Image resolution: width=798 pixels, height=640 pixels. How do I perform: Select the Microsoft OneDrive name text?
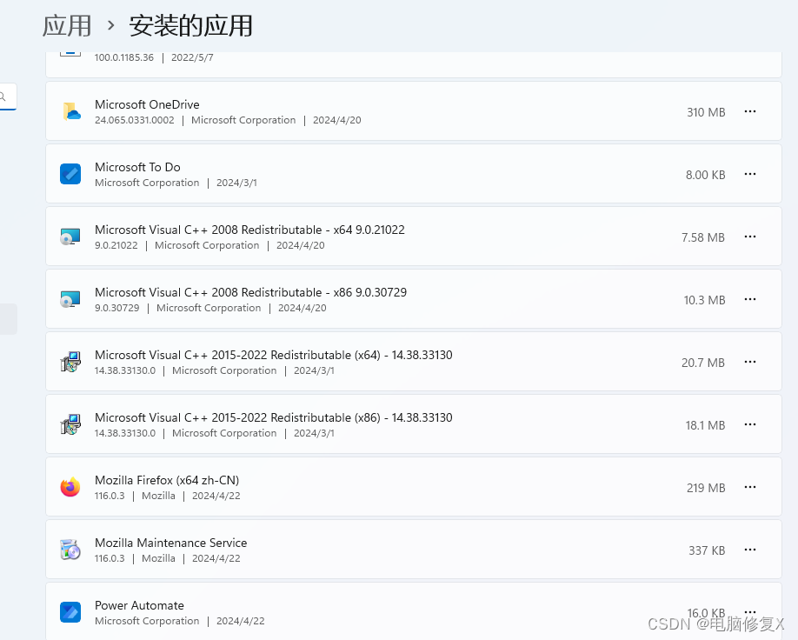pos(147,104)
